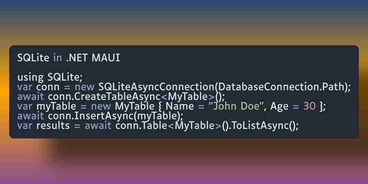368x184 pixels.
Task: Click the conn.Table call on last line
Action: coord(141,126)
